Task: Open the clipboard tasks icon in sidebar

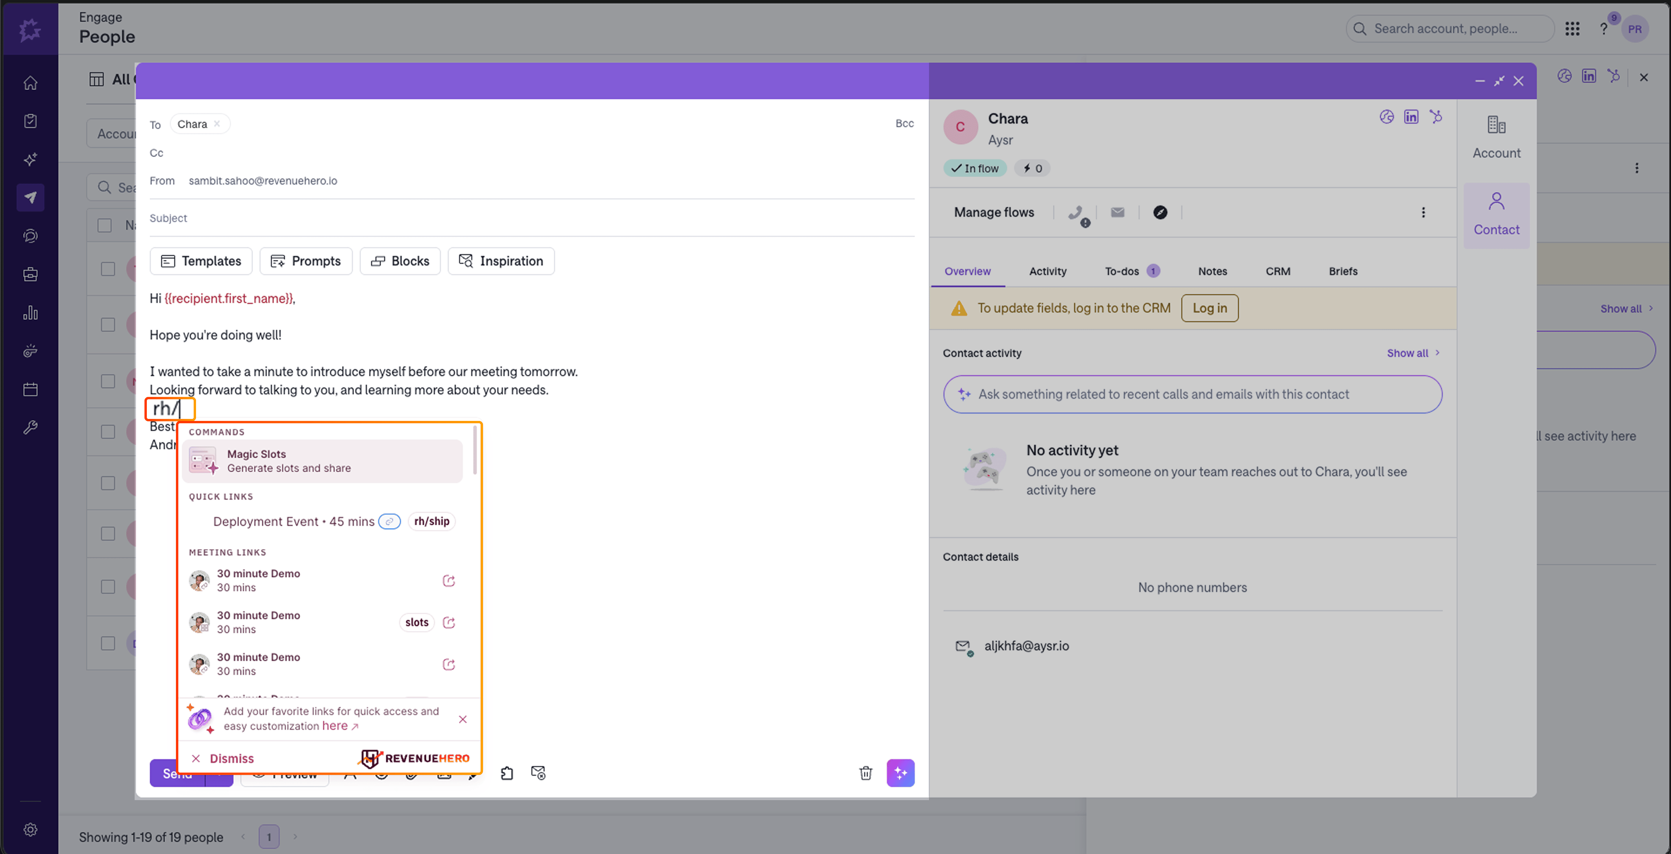Action: (30, 121)
